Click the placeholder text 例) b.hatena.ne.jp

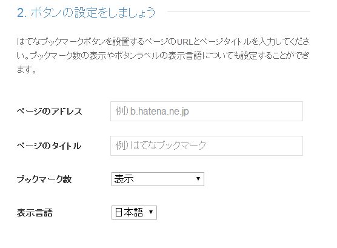pos(152,111)
